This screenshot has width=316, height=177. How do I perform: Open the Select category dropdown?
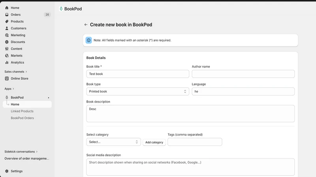113,142
